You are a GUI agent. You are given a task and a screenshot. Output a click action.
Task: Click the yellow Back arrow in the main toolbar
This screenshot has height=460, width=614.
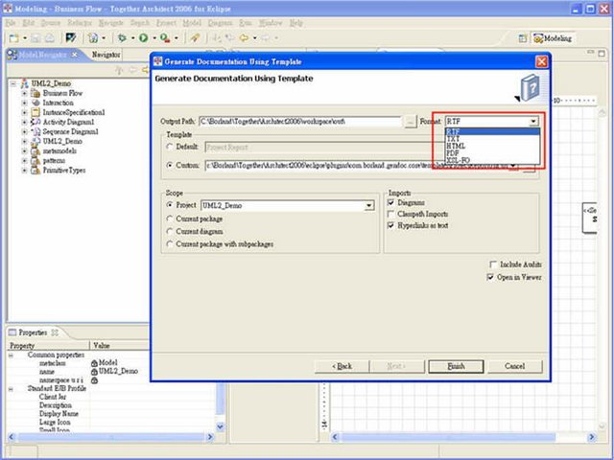click(x=244, y=38)
